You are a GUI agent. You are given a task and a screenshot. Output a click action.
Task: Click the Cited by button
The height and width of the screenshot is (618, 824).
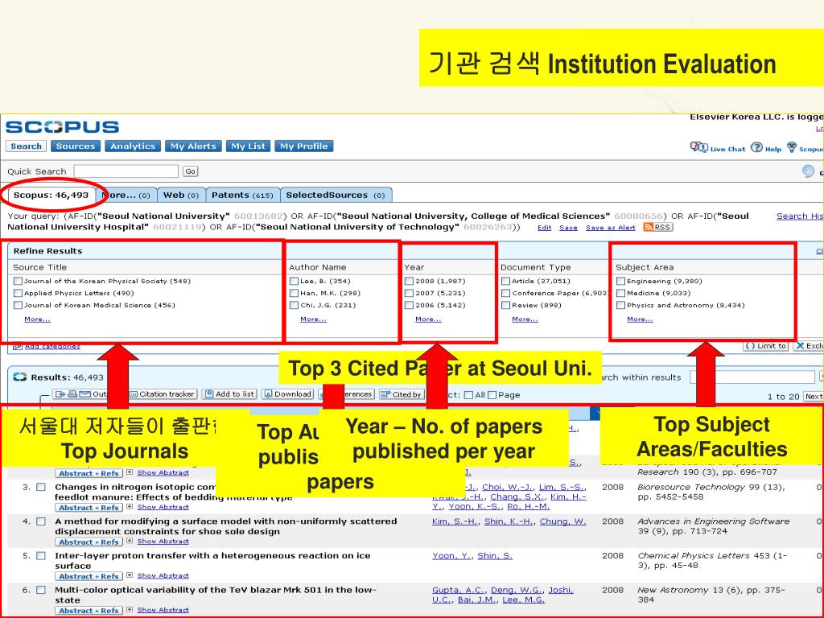[x=402, y=394]
